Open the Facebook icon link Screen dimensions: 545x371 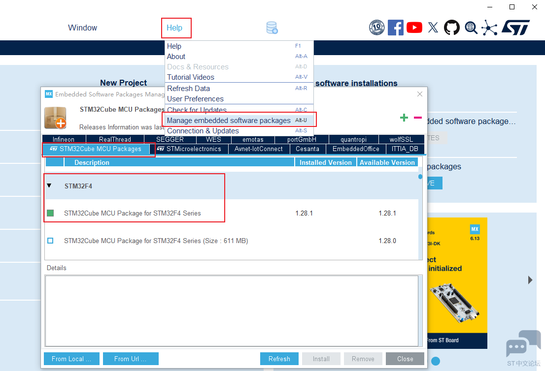click(395, 28)
